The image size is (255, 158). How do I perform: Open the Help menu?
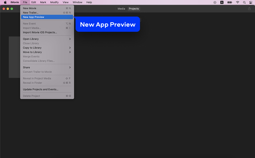[x=89, y=2]
